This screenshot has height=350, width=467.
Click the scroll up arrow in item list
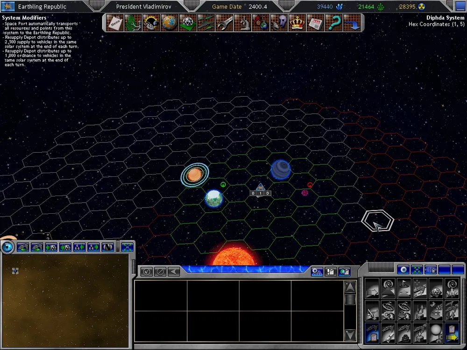click(350, 287)
